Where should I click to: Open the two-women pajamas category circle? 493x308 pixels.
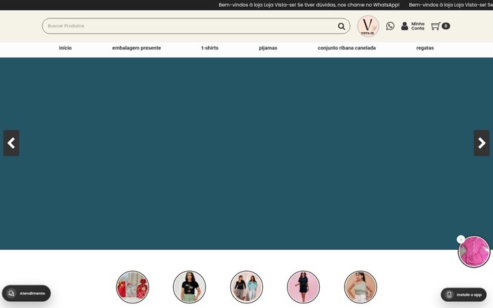246,287
